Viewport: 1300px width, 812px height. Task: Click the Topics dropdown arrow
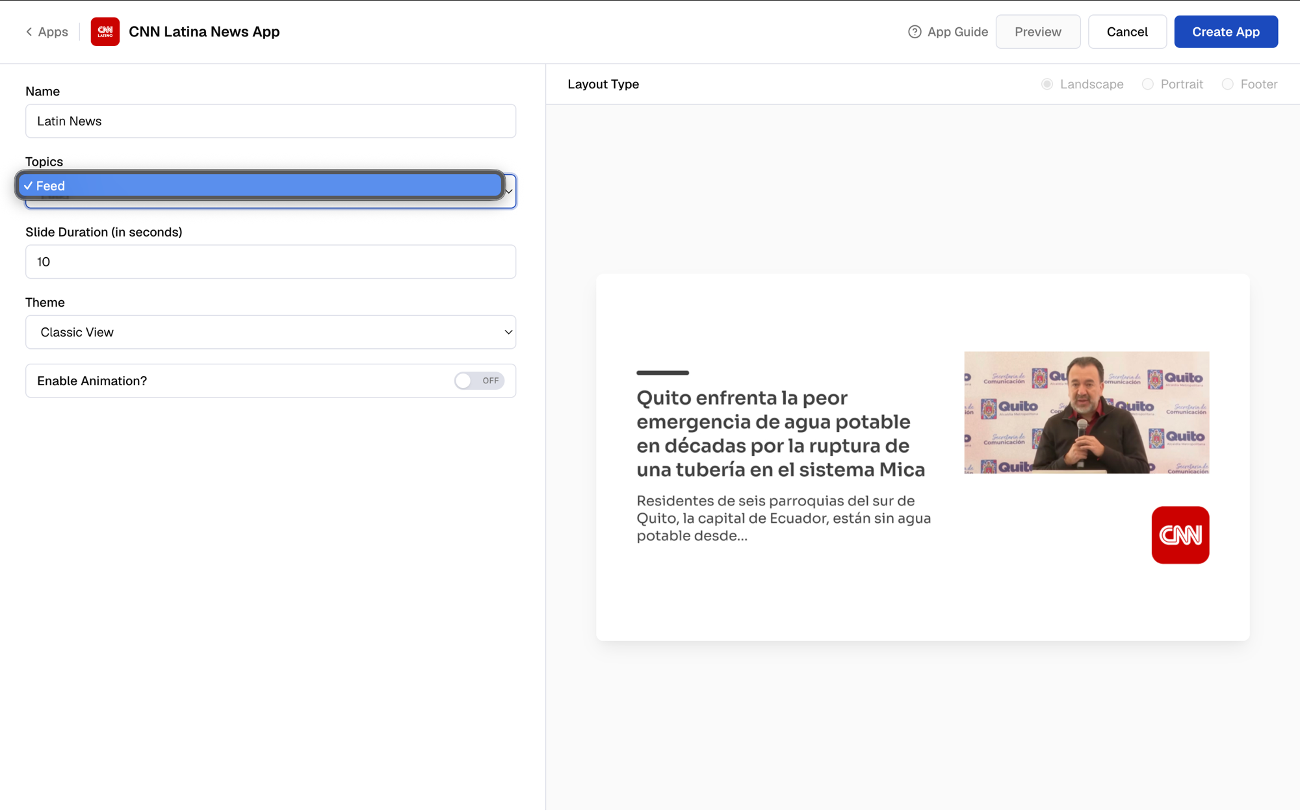click(509, 192)
